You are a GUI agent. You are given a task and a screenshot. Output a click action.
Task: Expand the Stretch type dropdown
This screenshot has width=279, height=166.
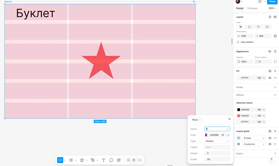[x=217, y=141]
